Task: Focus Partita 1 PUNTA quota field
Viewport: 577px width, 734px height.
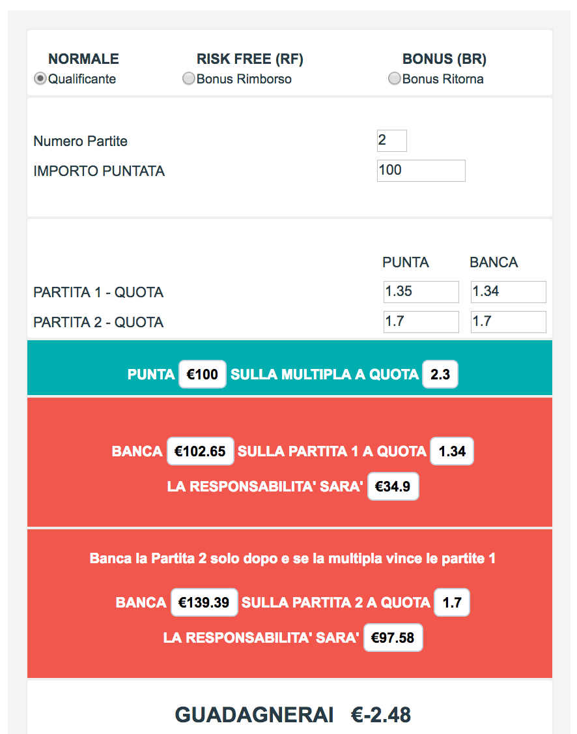Action: click(421, 292)
